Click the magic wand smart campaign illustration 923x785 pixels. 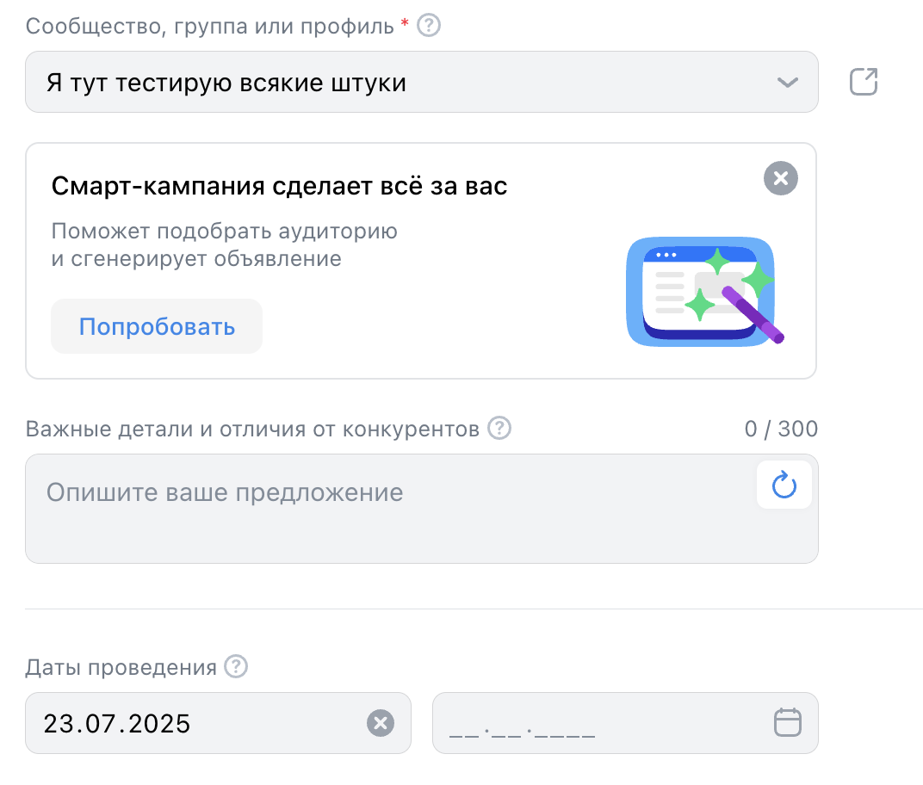coord(703,293)
